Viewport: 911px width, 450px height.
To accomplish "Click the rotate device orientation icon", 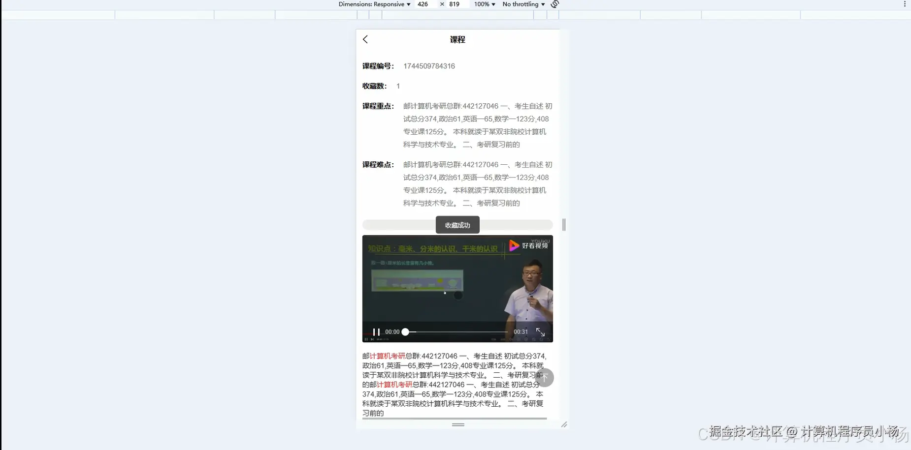I will (554, 4).
